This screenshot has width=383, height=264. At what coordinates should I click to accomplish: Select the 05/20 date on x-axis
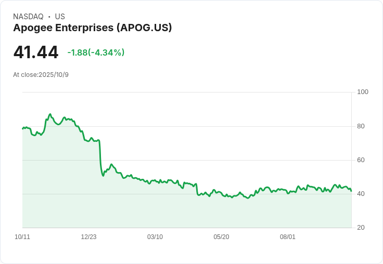(221, 237)
